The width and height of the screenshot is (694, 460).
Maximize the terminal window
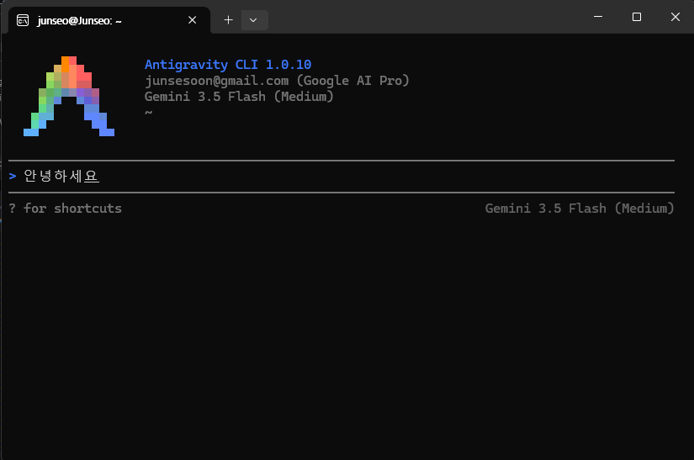click(637, 17)
